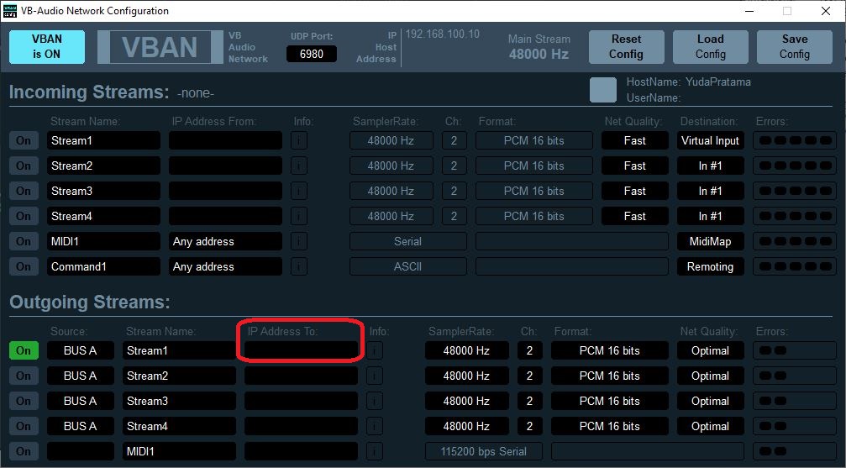The image size is (846, 468).
Task: Edit incoming Command1 name field
Action: [x=103, y=266]
